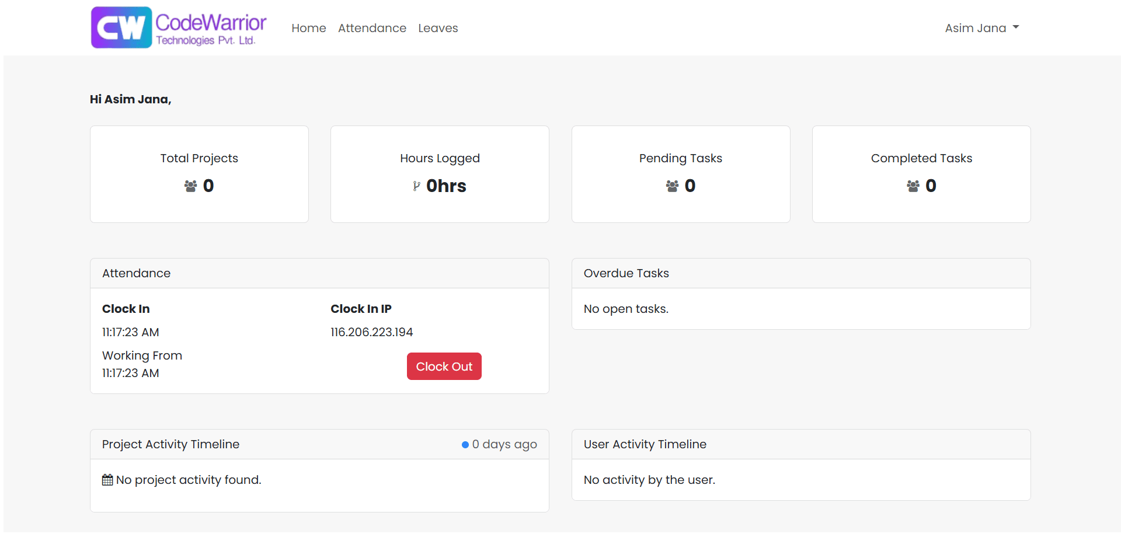The width and height of the screenshot is (1121, 558).
Task: Click the No open tasks message
Action: (626, 309)
